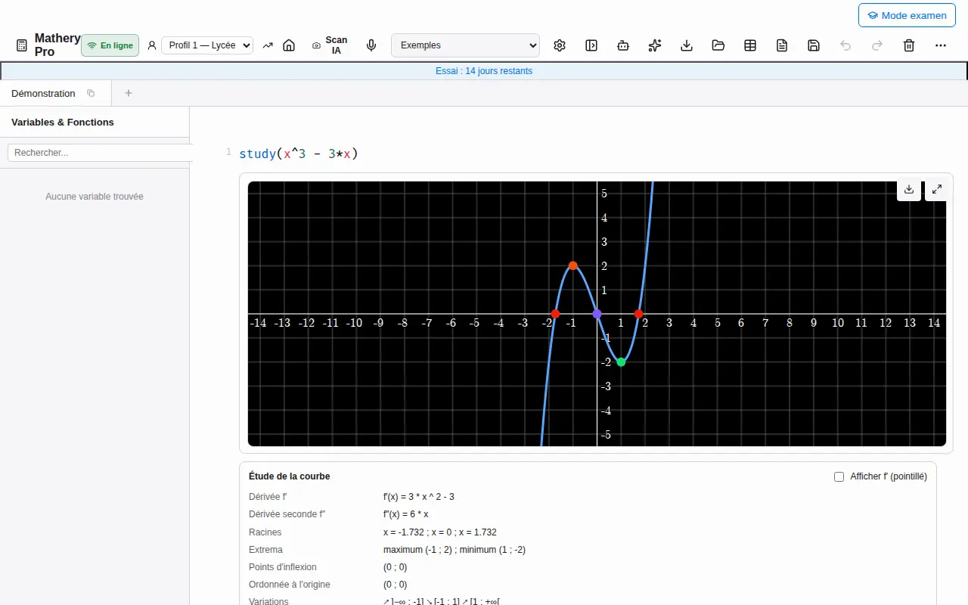Enable the Afficher f' (pointillé) checkbox
The image size is (968, 605).
(839, 476)
